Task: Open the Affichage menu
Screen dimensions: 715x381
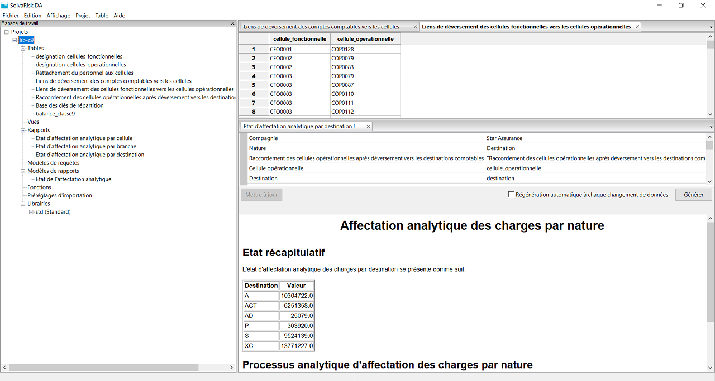Action: 58,16
